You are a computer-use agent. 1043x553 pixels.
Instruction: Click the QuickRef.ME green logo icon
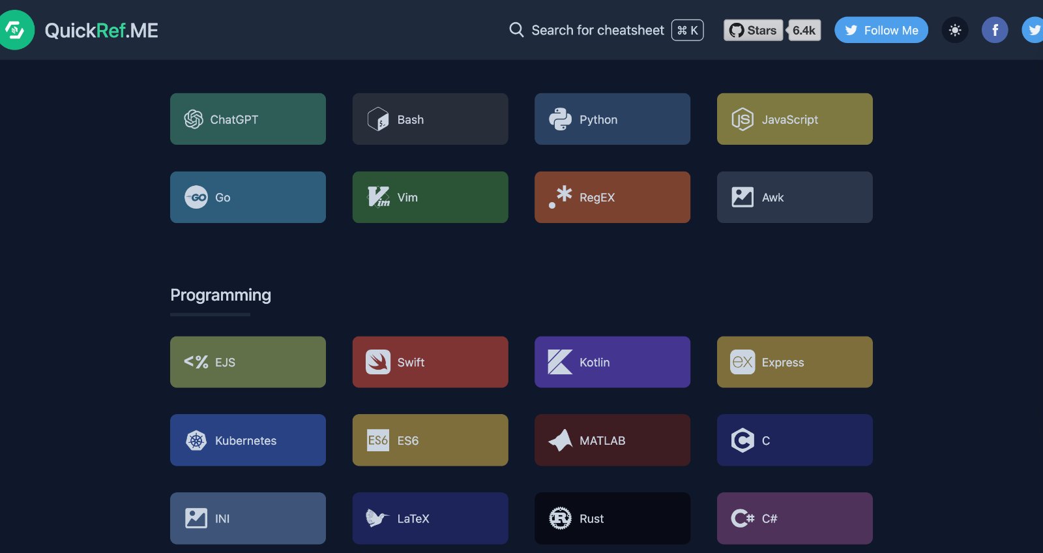[x=14, y=30]
